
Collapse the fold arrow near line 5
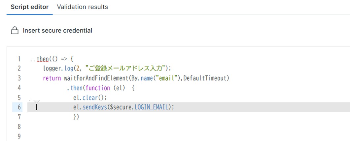tap(37, 101)
